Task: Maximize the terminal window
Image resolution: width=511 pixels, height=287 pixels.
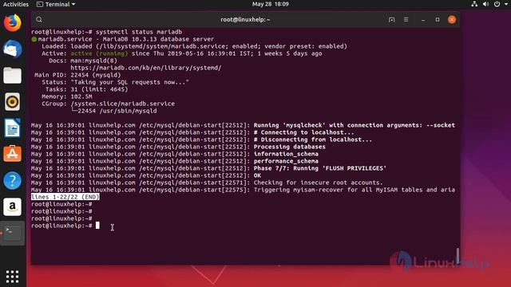Action: click(438, 19)
